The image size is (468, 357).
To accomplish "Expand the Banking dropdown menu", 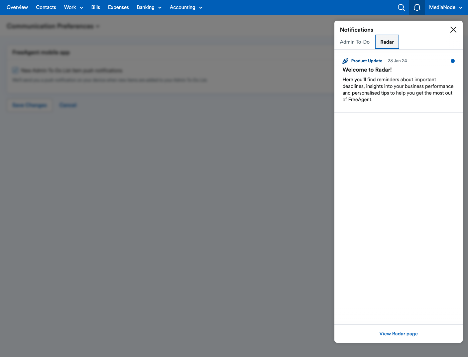I will click(x=149, y=7).
